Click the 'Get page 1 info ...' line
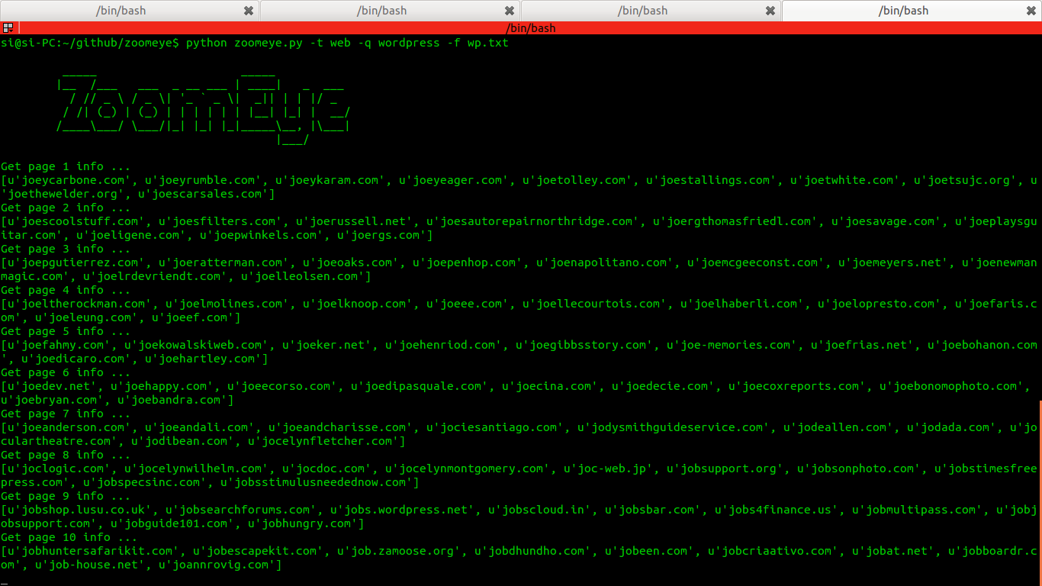Viewport: 1042px width, 586px height. tap(66, 166)
